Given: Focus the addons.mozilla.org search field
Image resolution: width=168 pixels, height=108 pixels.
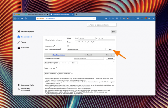Looking at the screenshot, I should [102, 25].
